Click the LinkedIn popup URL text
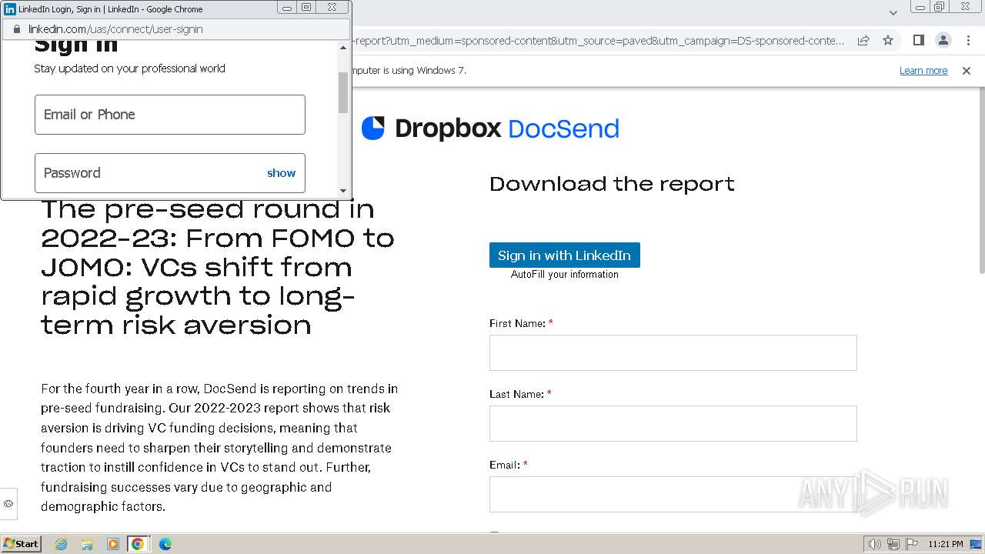The width and height of the screenshot is (985, 554). pyautogui.click(x=115, y=29)
